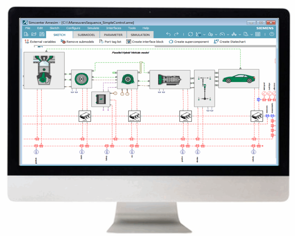Open the Interfaces menu
Viewport: 295px width, 236px height.
point(114,28)
